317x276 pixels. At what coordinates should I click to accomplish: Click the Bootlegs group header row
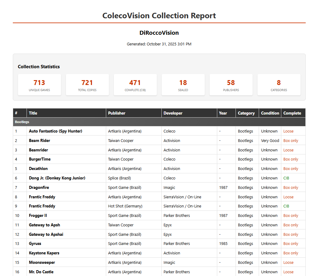(x=159, y=122)
